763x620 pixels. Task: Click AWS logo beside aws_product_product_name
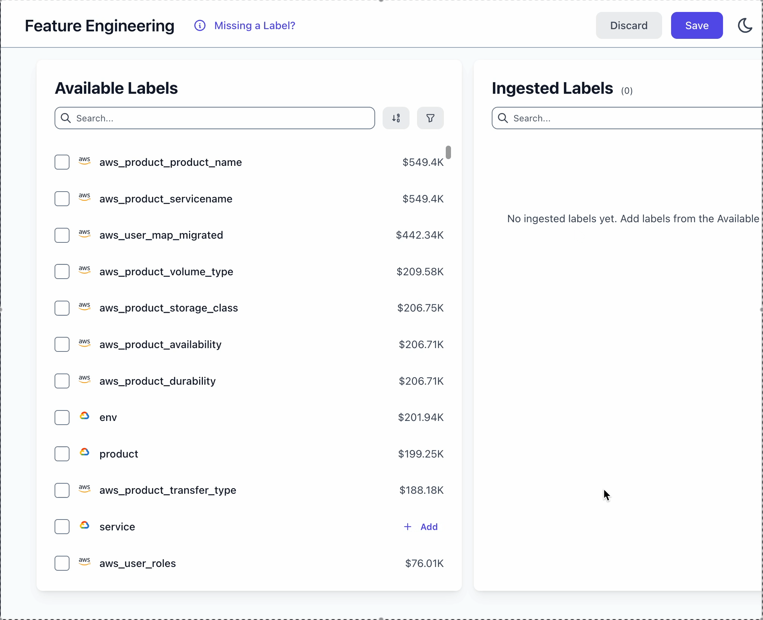point(84,161)
